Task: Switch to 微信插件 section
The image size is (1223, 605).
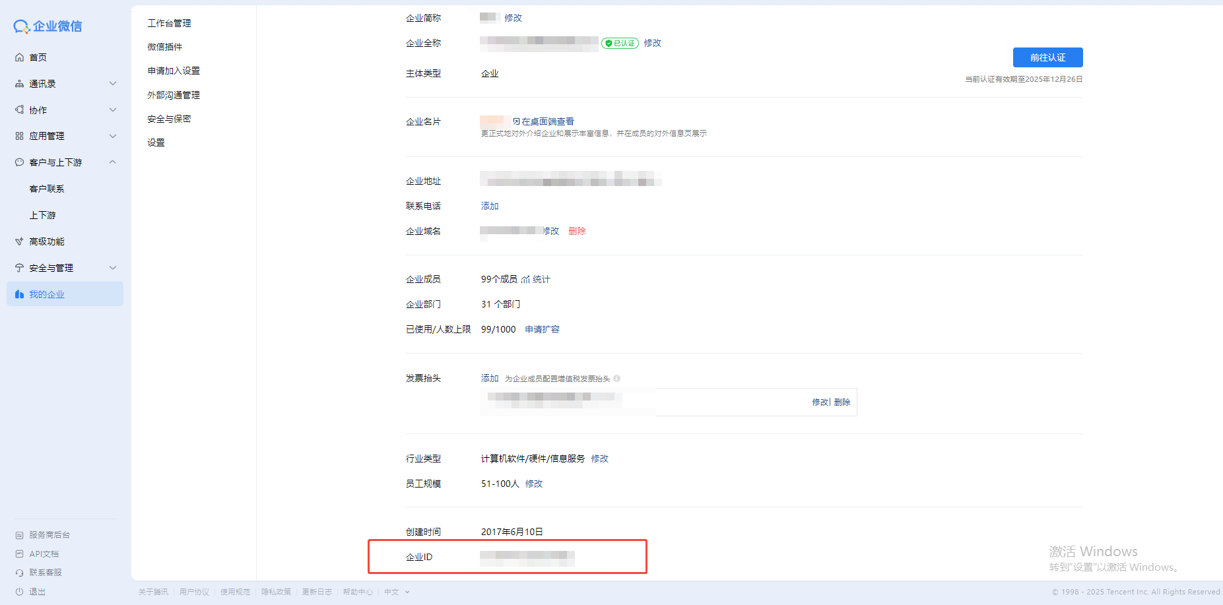Action: pyautogui.click(x=165, y=47)
